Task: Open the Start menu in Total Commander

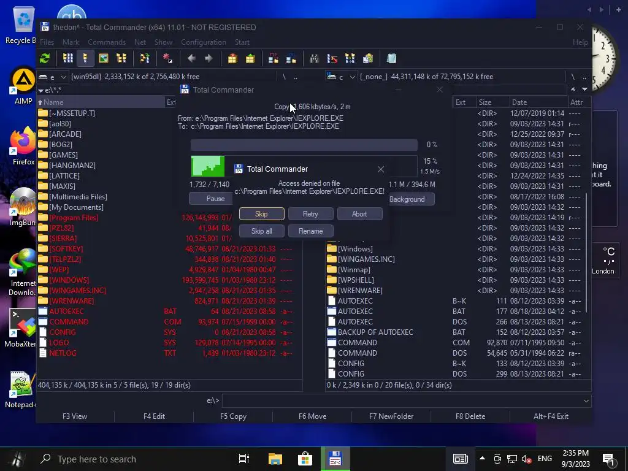Action: click(x=242, y=42)
